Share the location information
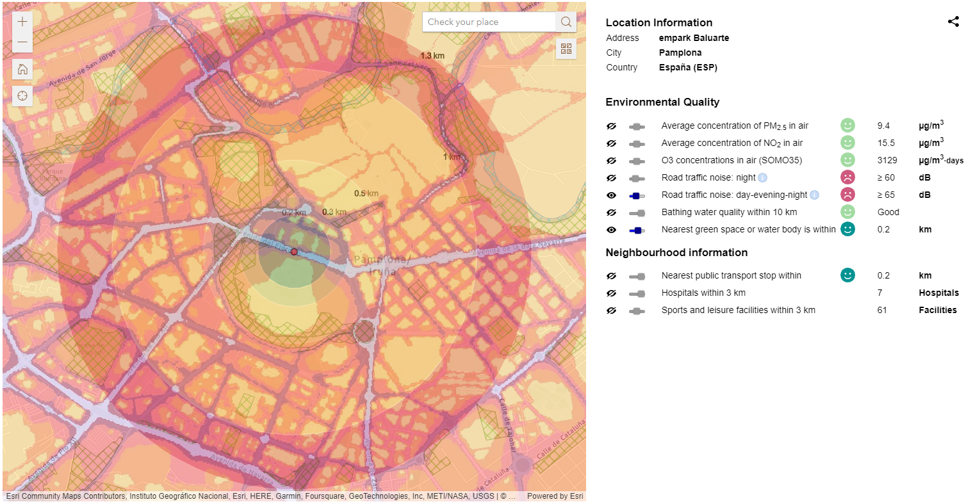This screenshot has height=502, width=973. (953, 22)
